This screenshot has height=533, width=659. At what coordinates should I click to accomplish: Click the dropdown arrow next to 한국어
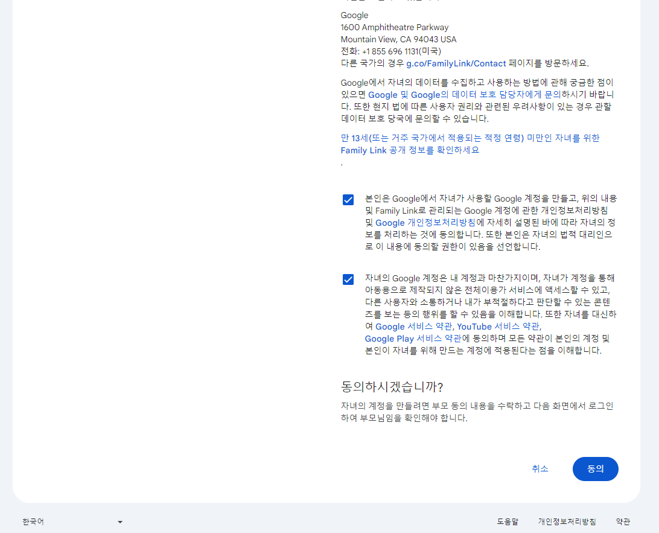click(119, 522)
